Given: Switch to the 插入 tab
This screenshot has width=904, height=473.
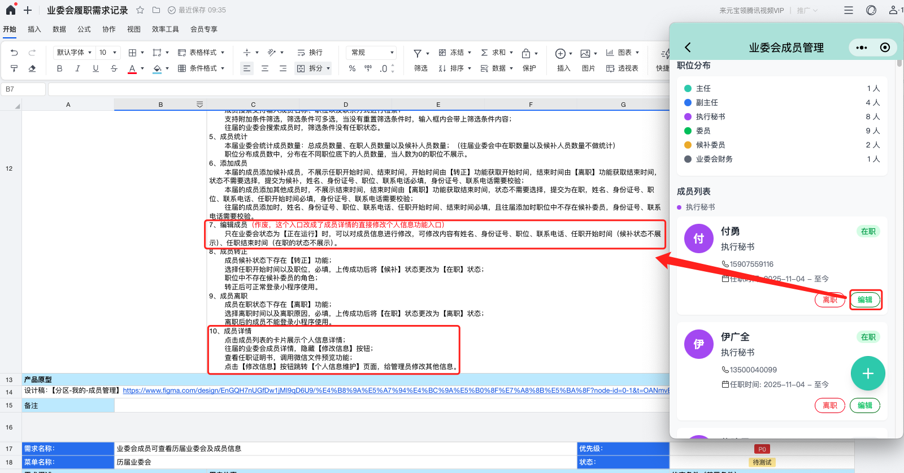Looking at the screenshot, I should click(x=34, y=29).
